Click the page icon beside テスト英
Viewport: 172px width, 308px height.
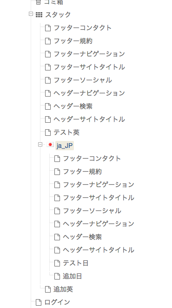[x=48, y=133]
